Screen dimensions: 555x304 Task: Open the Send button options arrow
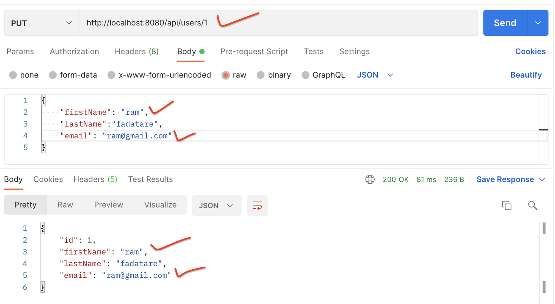pyautogui.click(x=538, y=23)
